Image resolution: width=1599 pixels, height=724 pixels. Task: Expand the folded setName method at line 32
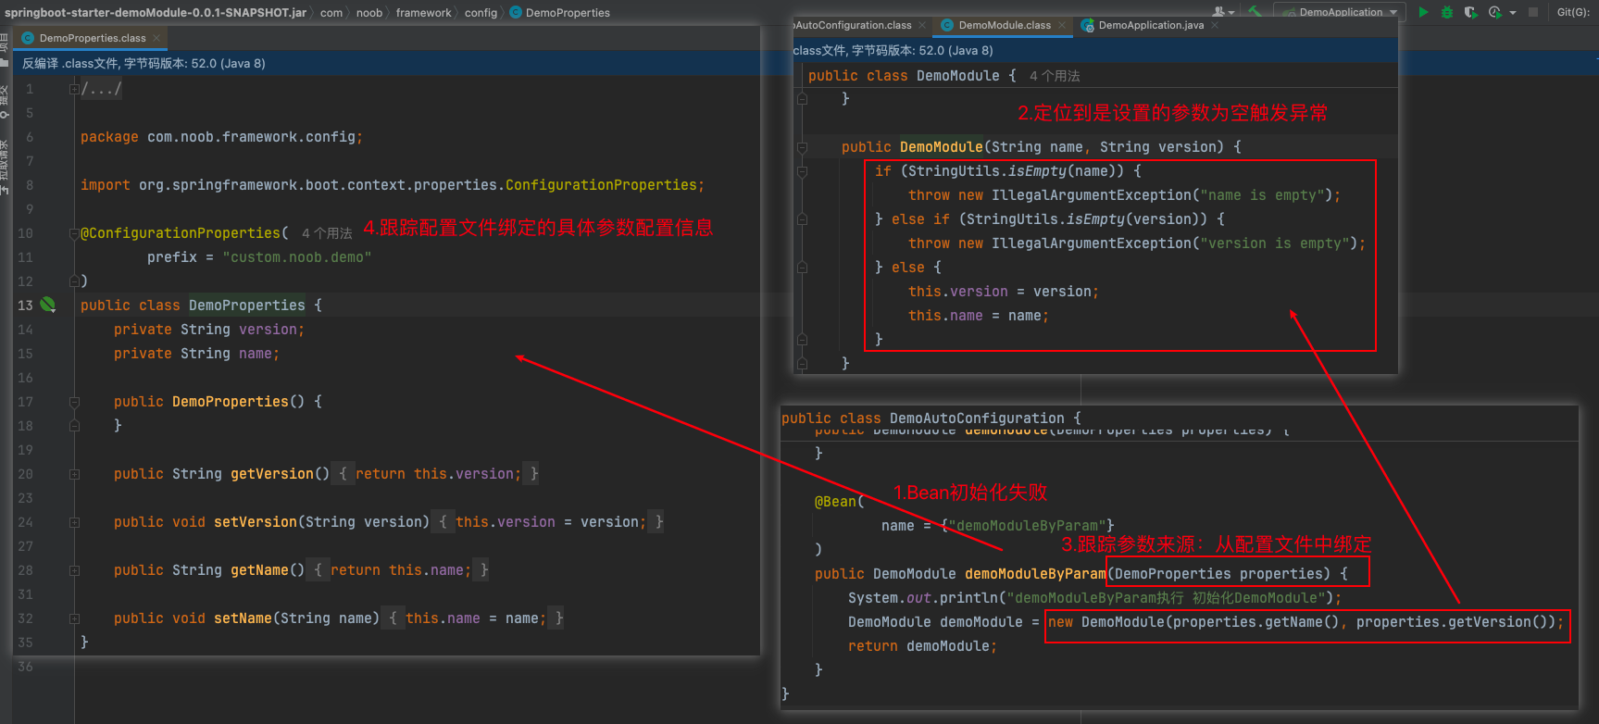(74, 618)
